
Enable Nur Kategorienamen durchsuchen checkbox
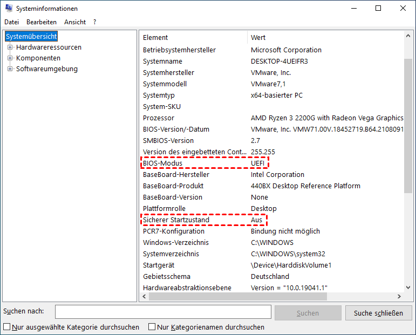point(152,327)
